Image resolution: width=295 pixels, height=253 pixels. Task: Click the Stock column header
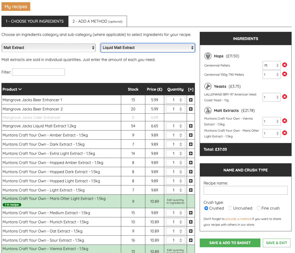[x=133, y=89]
